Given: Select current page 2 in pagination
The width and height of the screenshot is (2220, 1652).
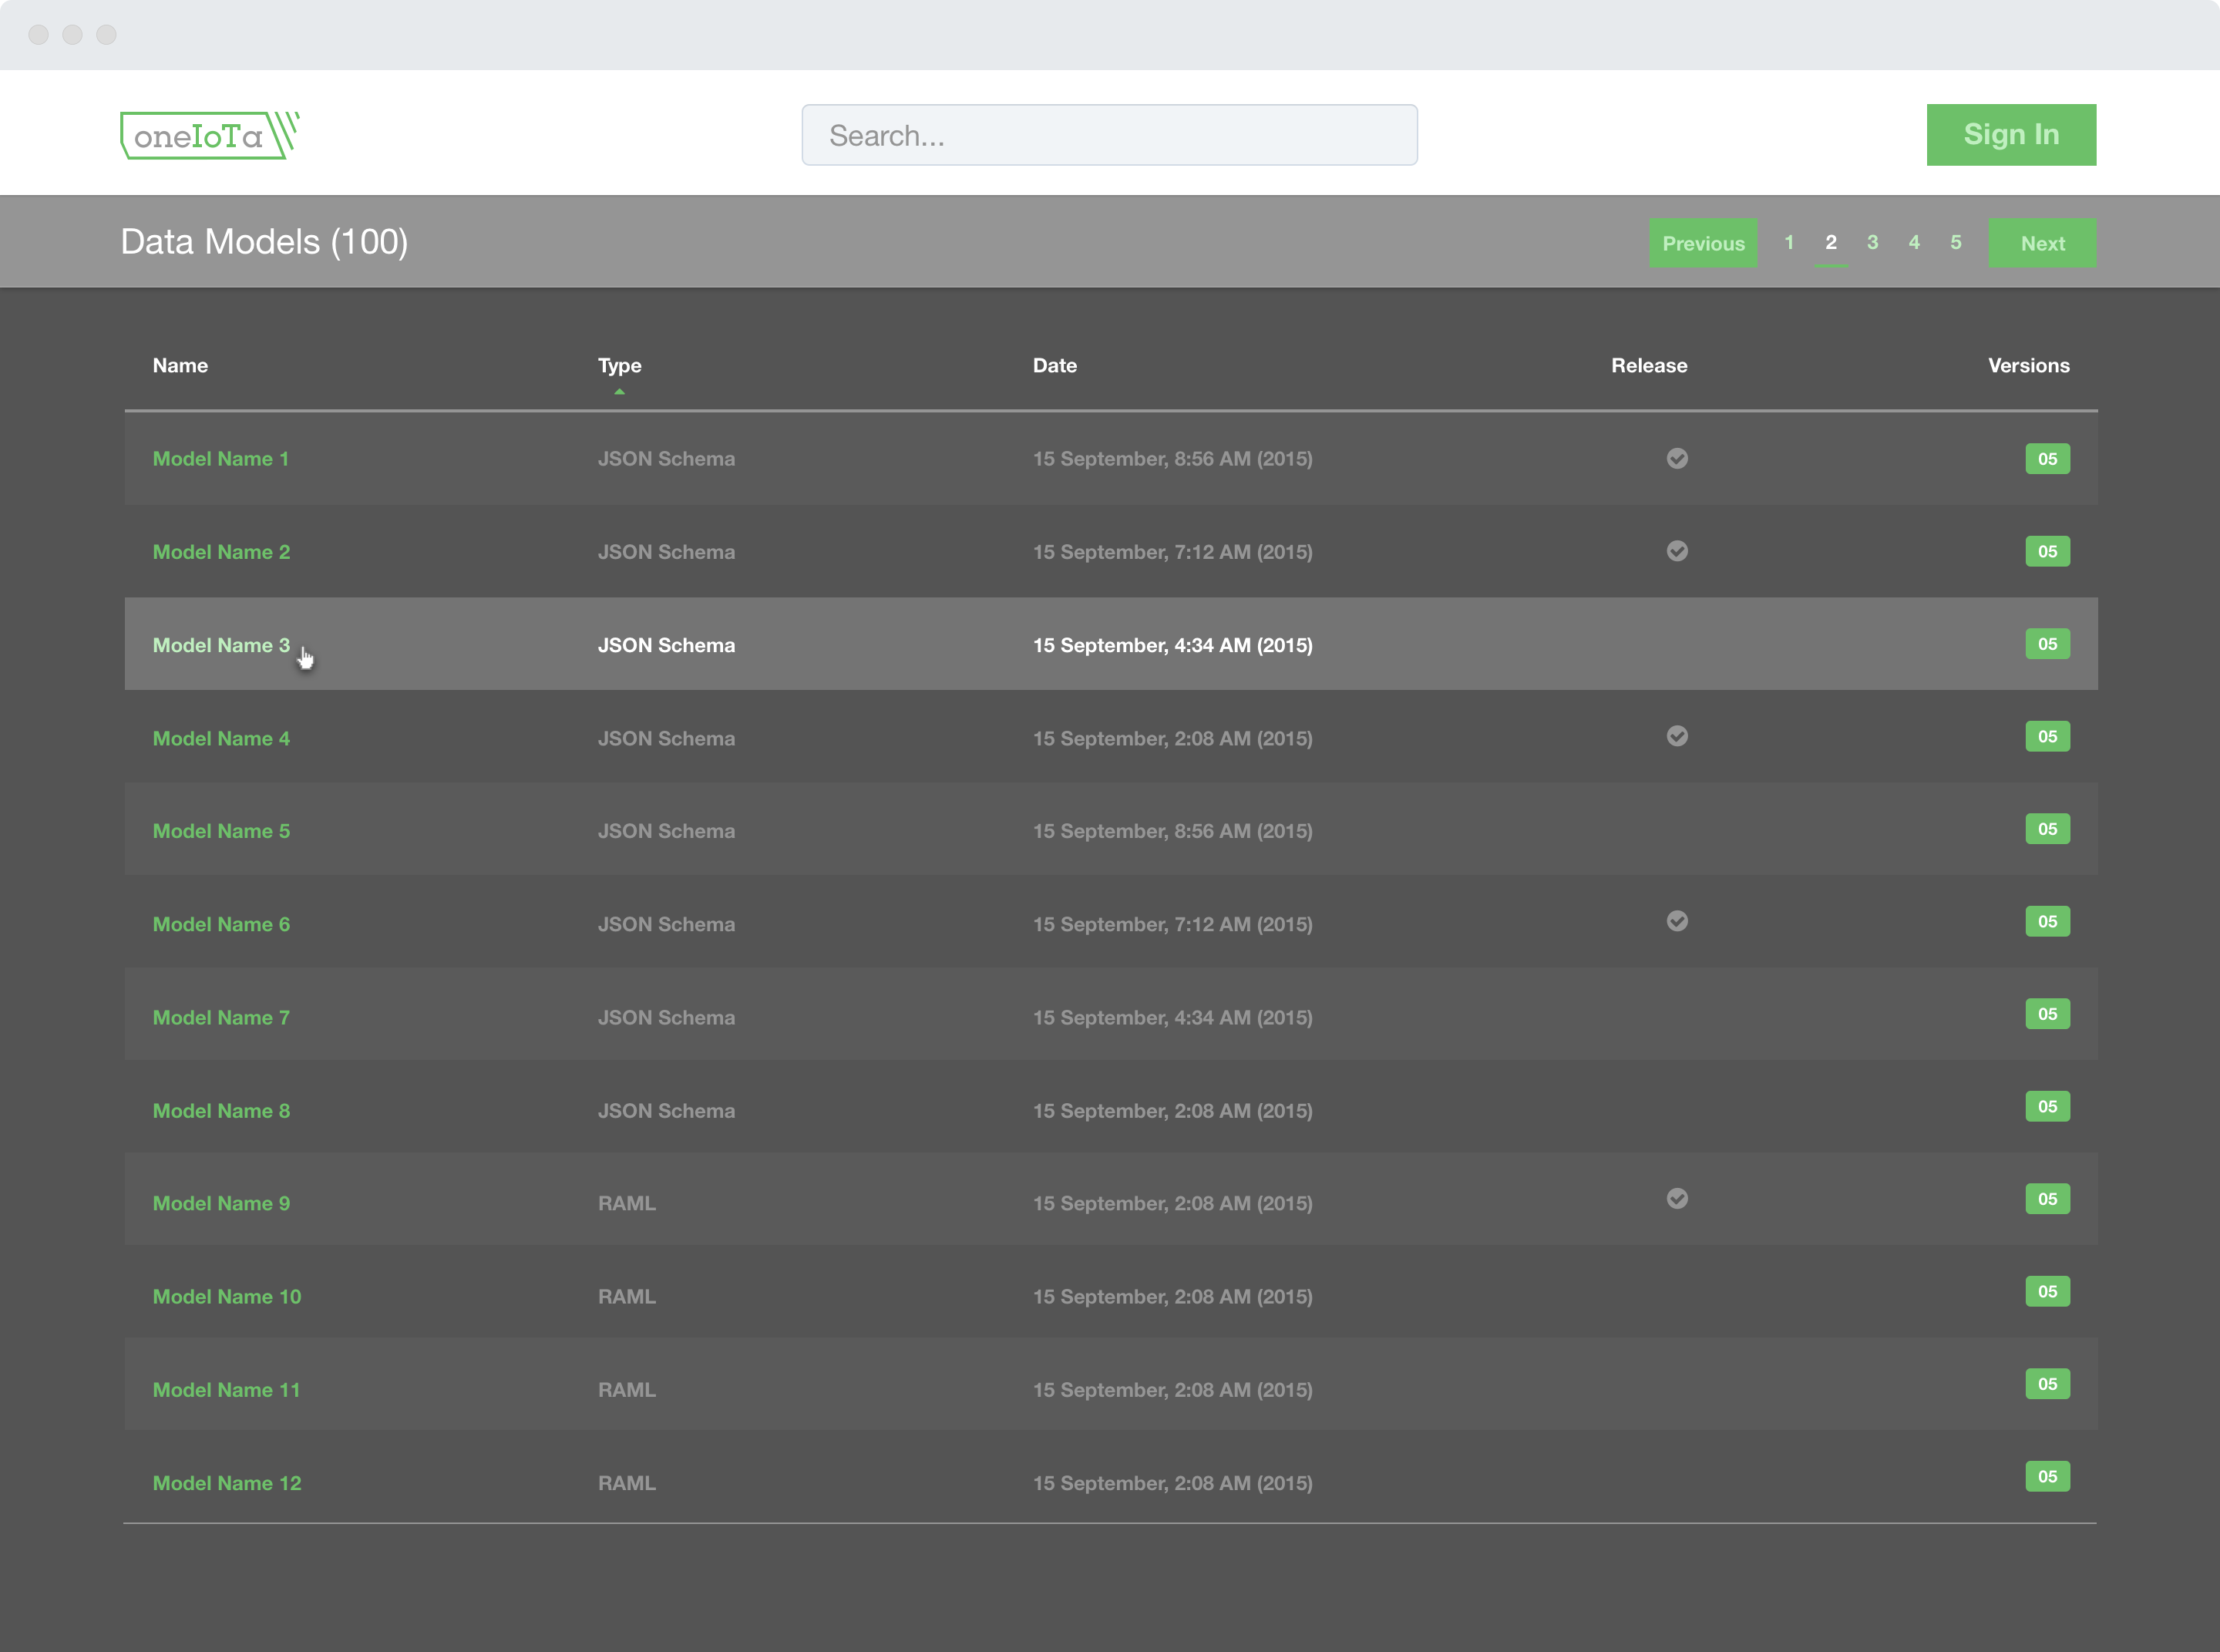Looking at the screenshot, I should click(x=1830, y=242).
